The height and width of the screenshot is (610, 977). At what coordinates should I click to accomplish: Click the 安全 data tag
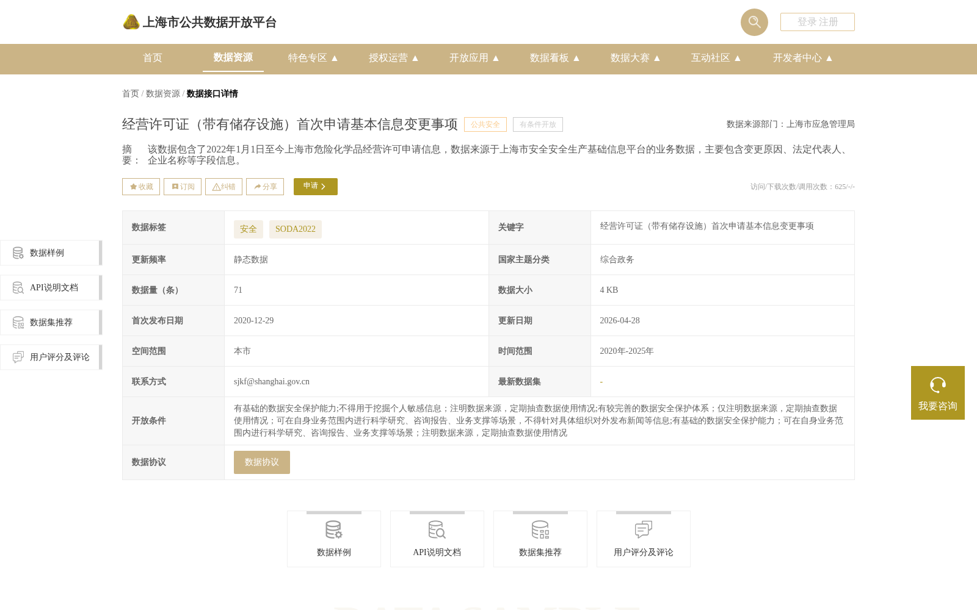(249, 229)
